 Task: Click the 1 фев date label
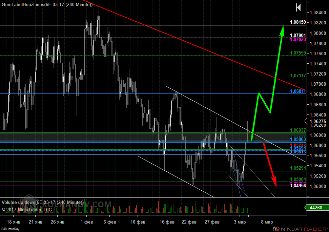point(87,222)
